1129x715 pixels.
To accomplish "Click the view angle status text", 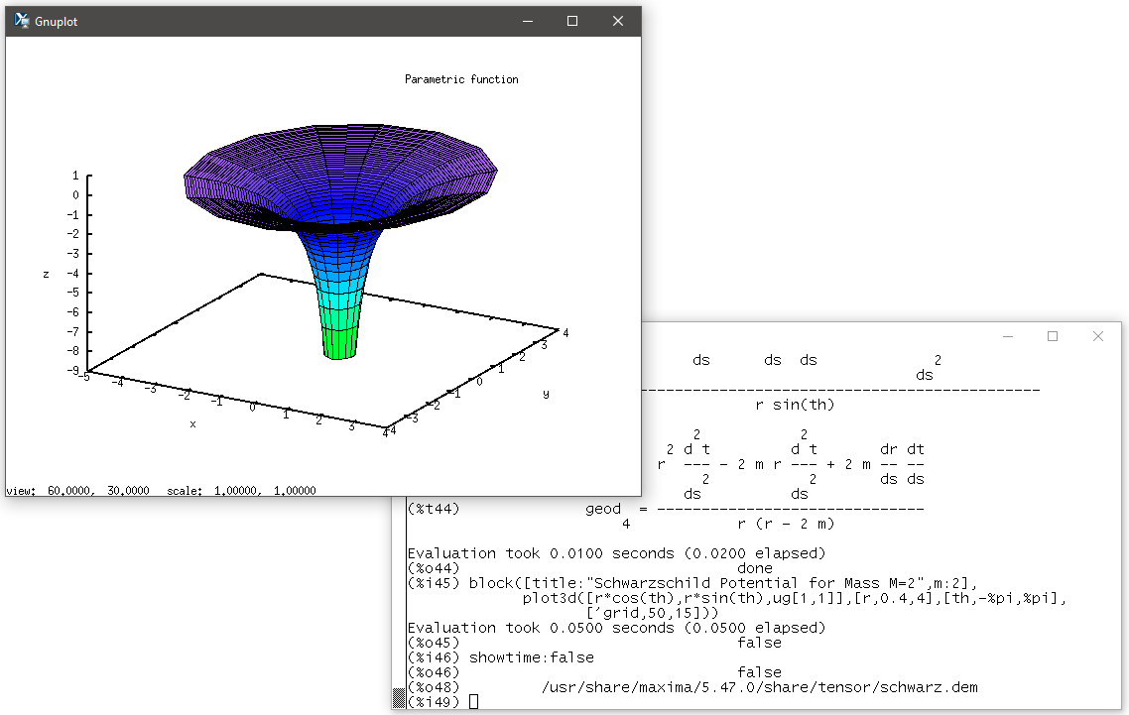I will [x=77, y=490].
